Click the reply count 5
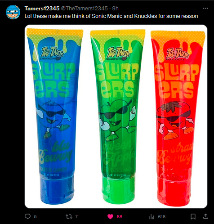The image size is (214, 224). 35,216
